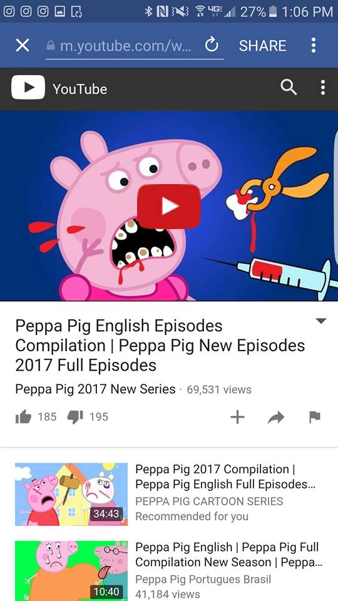Add video to playlist with plus icon

tap(237, 417)
